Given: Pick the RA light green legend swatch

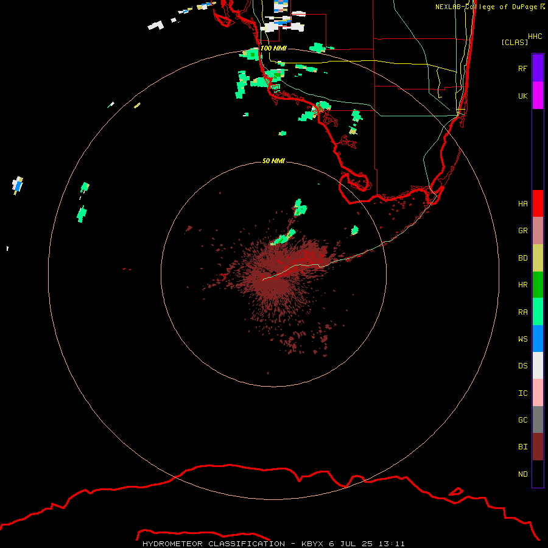Looking at the screenshot, I should 538,312.
